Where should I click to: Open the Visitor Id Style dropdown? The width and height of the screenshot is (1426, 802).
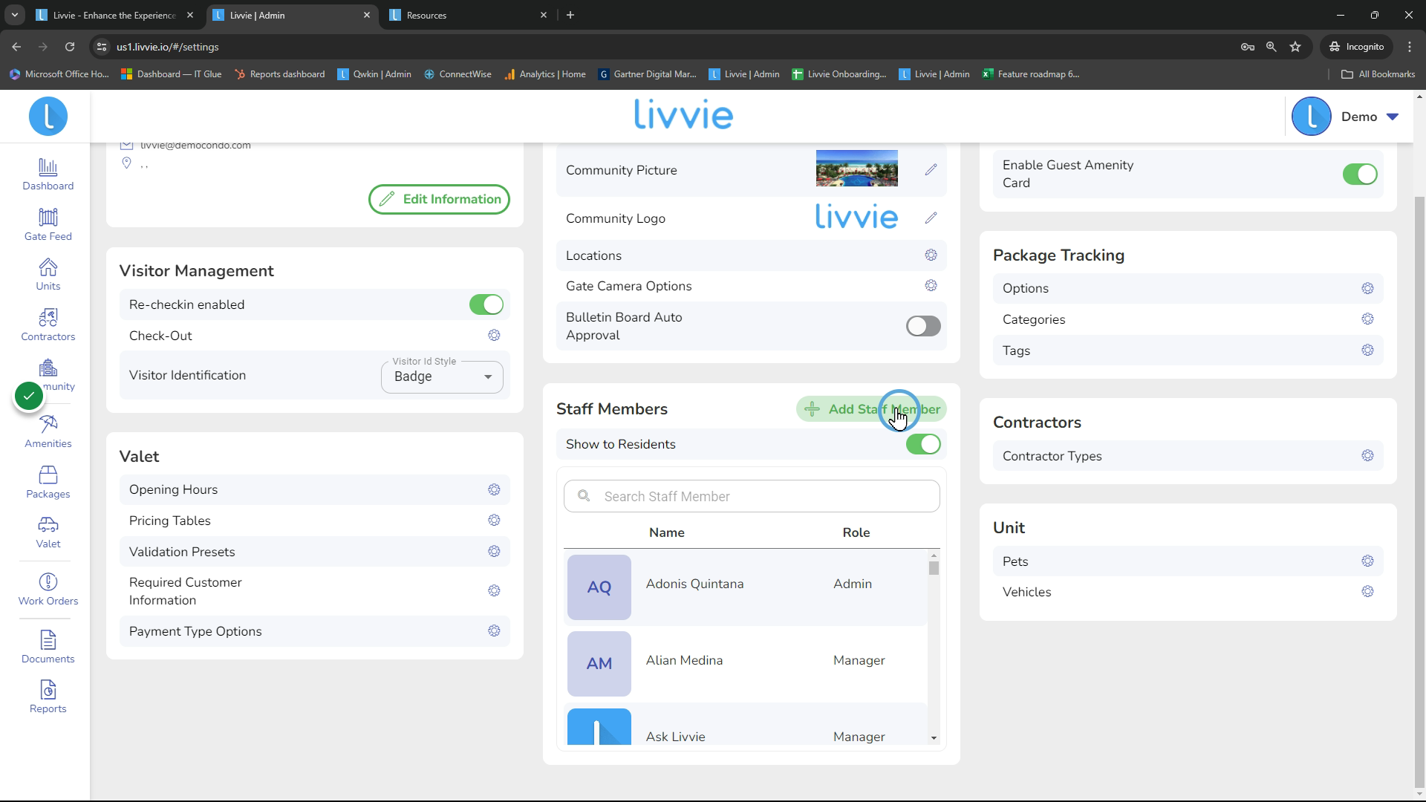coord(442,376)
